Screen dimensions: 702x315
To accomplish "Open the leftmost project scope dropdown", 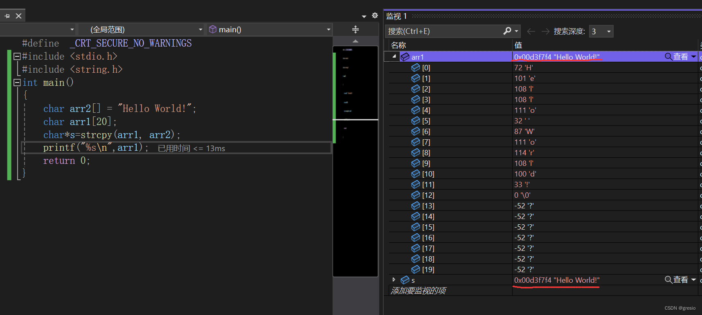I will tap(38, 29).
